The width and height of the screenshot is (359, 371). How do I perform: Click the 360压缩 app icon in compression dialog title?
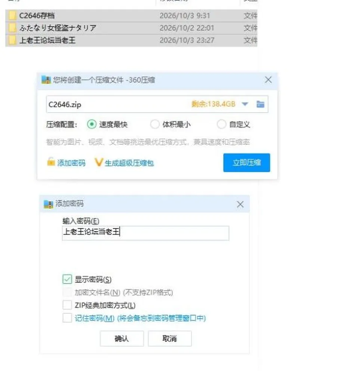(46, 80)
